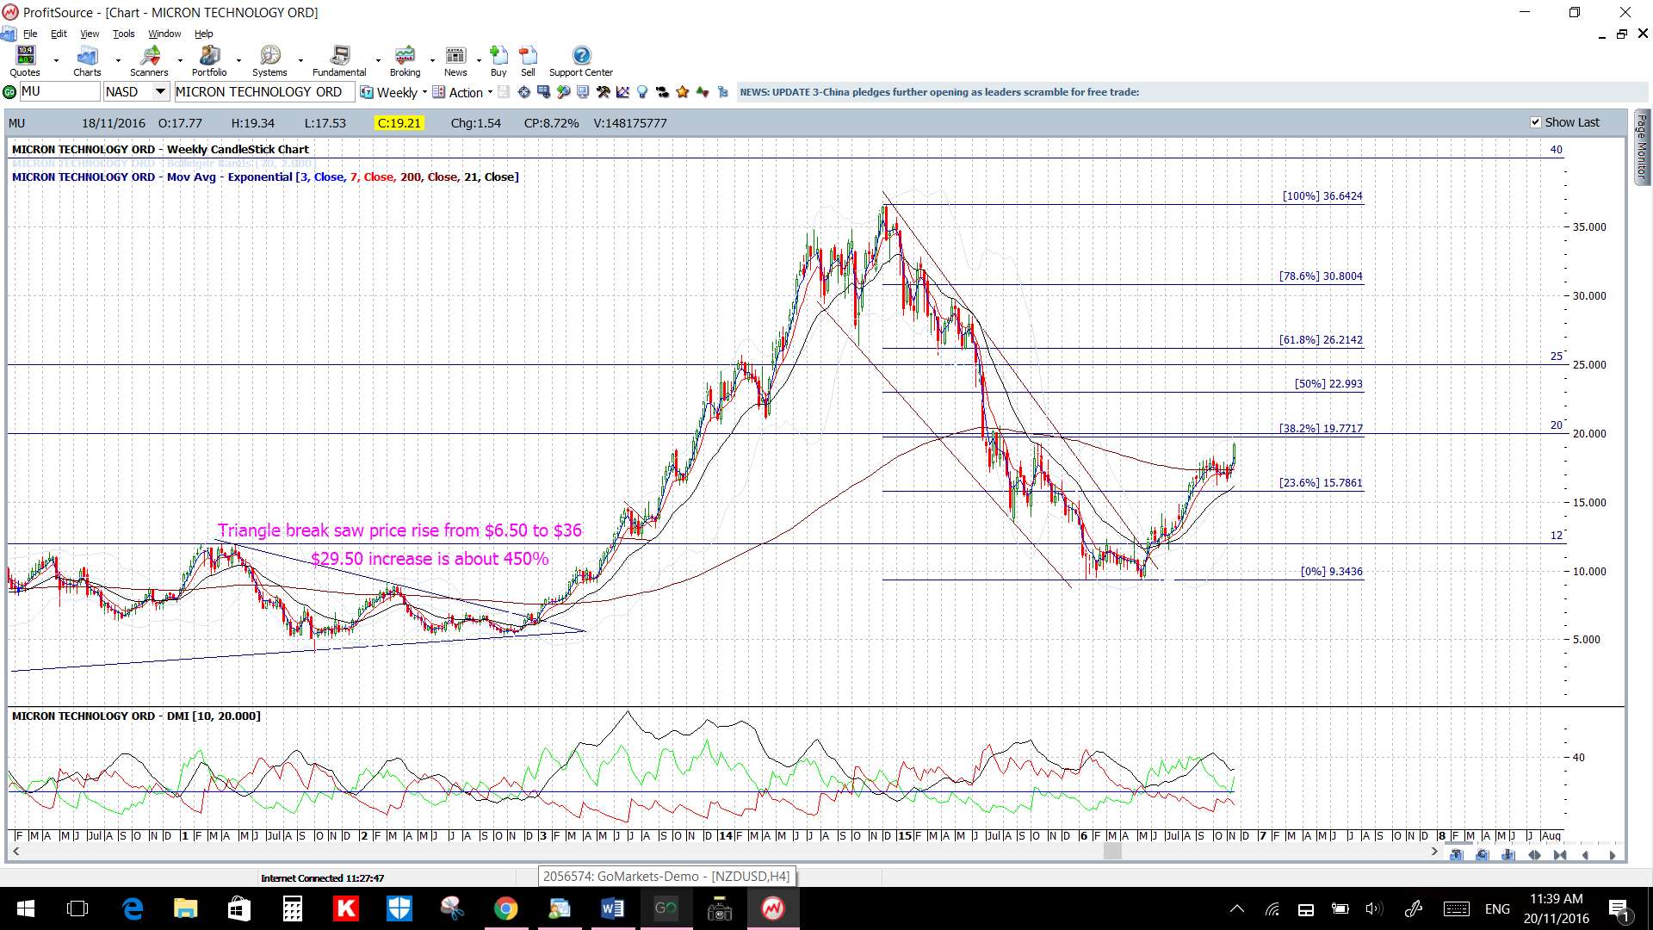The image size is (1653, 930).
Task: Open the Weekly timeframe dropdown
Action: pyautogui.click(x=424, y=92)
